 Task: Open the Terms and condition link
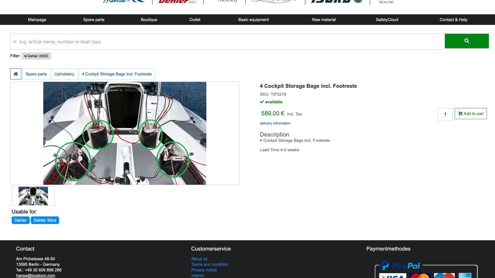(x=209, y=264)
